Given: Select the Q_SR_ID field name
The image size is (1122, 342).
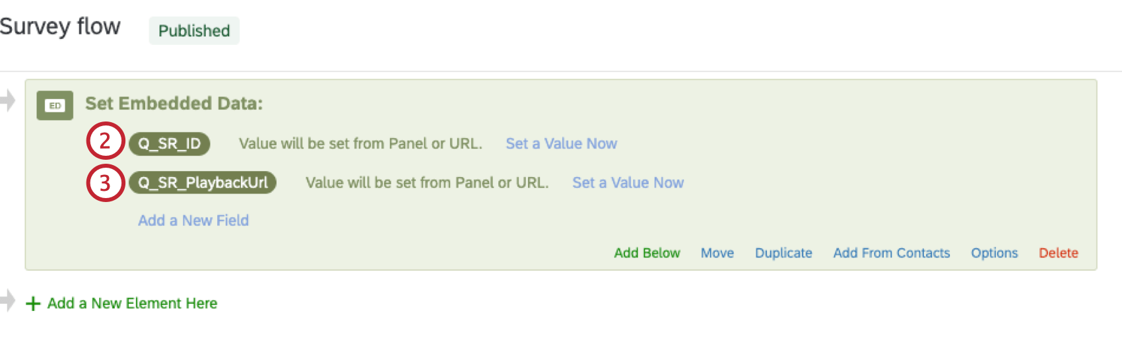Looking at the screenshot, I should tap(170, 144).
